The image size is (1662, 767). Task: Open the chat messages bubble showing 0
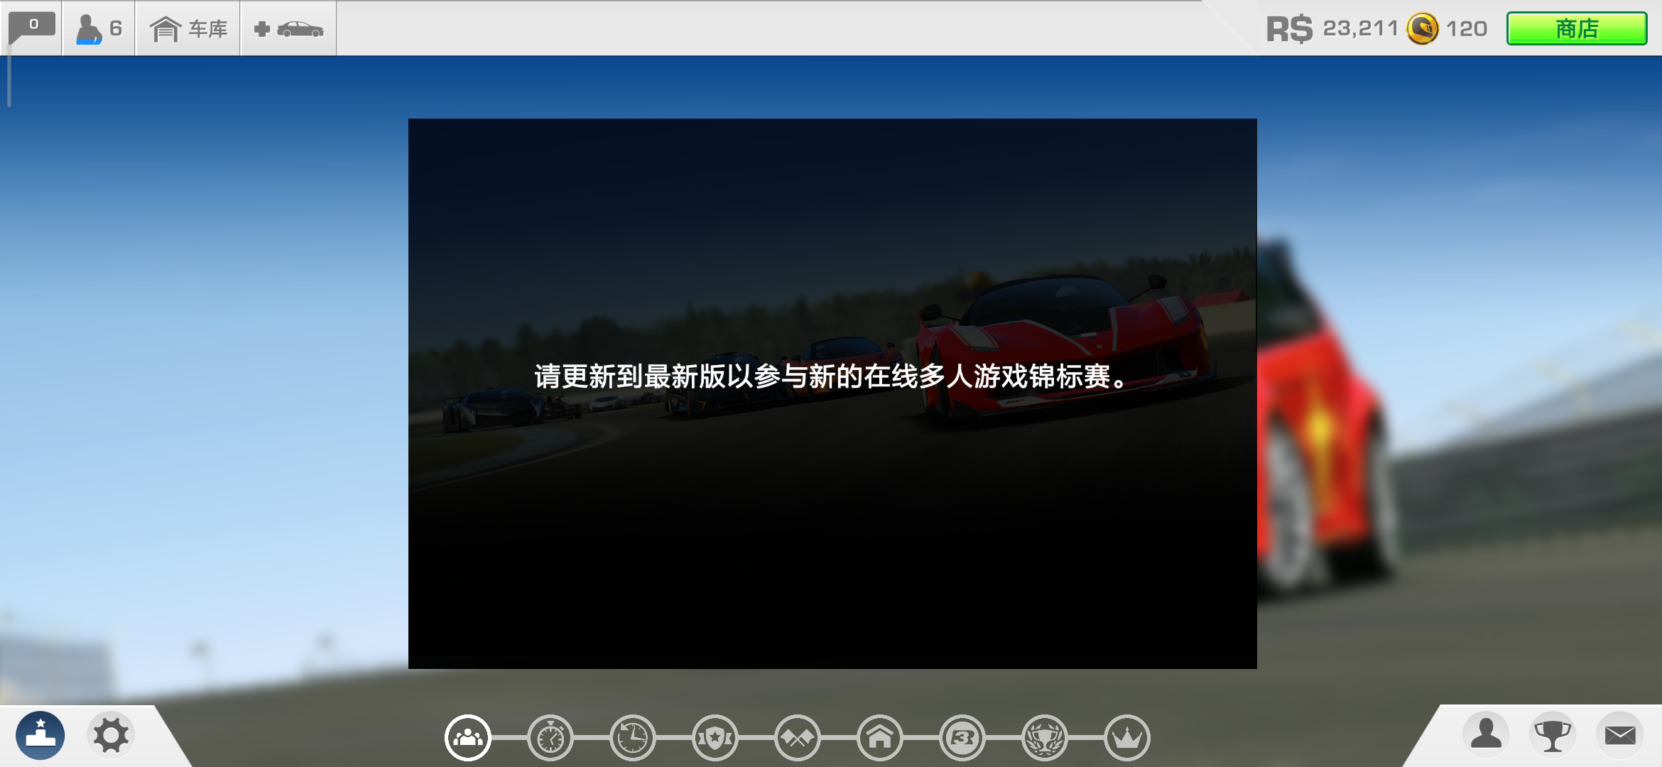32,29
